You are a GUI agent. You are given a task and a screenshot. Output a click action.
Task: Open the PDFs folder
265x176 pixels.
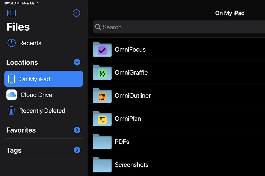122,142
